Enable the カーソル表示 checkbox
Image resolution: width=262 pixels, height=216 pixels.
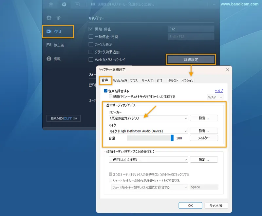[x=91, y=44]
